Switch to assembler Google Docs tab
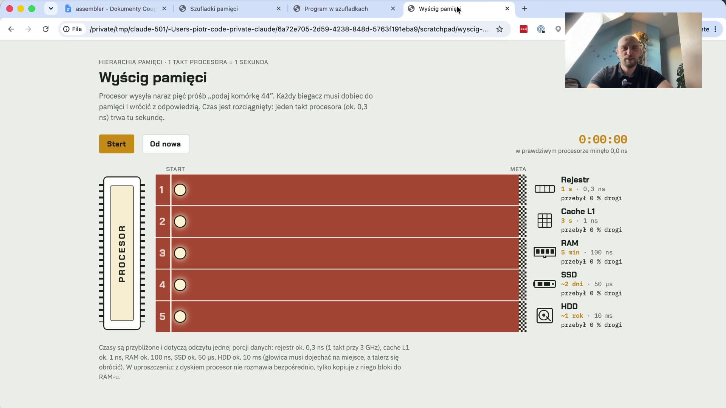 pos(115,9)
